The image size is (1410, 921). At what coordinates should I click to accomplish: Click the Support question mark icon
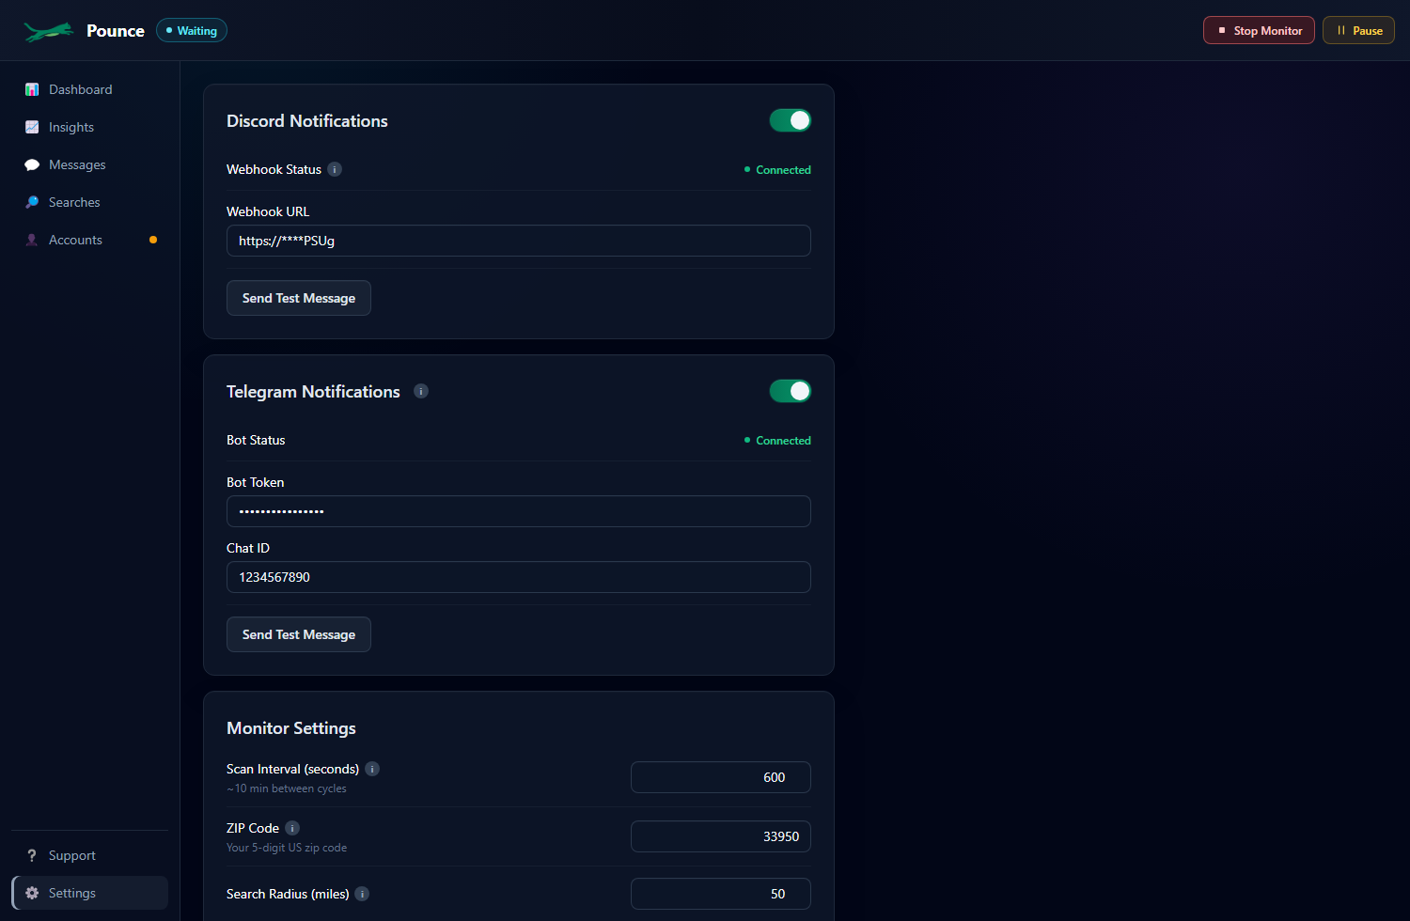[32, 855]
